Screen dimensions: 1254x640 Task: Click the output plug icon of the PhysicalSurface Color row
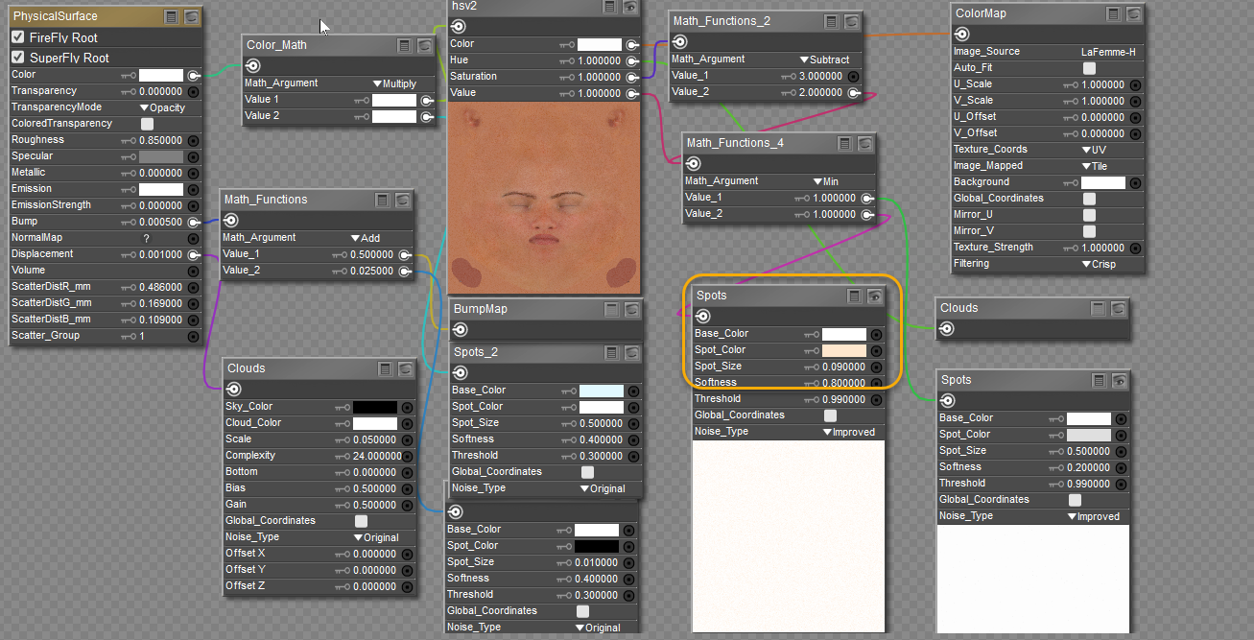point(193,75)
